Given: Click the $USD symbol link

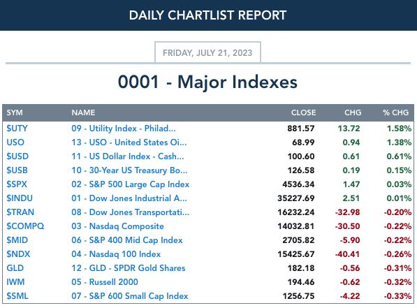Looking at the screenshot, I should [x=17, y=156].
